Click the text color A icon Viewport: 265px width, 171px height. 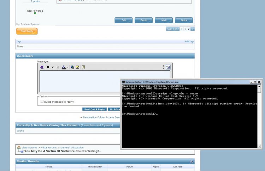point(64,67)
